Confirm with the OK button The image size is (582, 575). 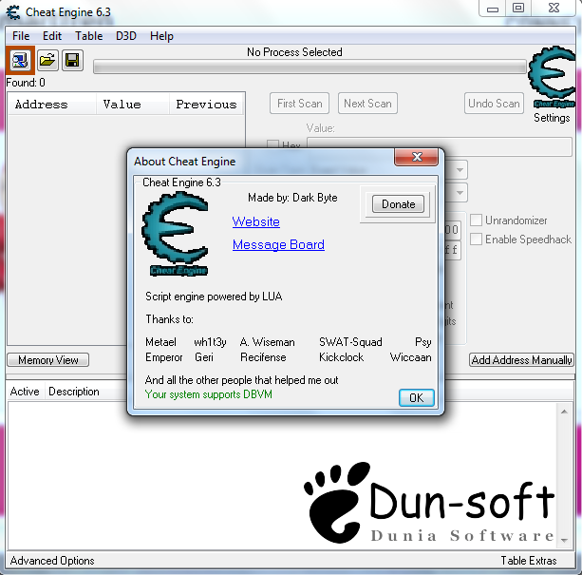(417, 398)
